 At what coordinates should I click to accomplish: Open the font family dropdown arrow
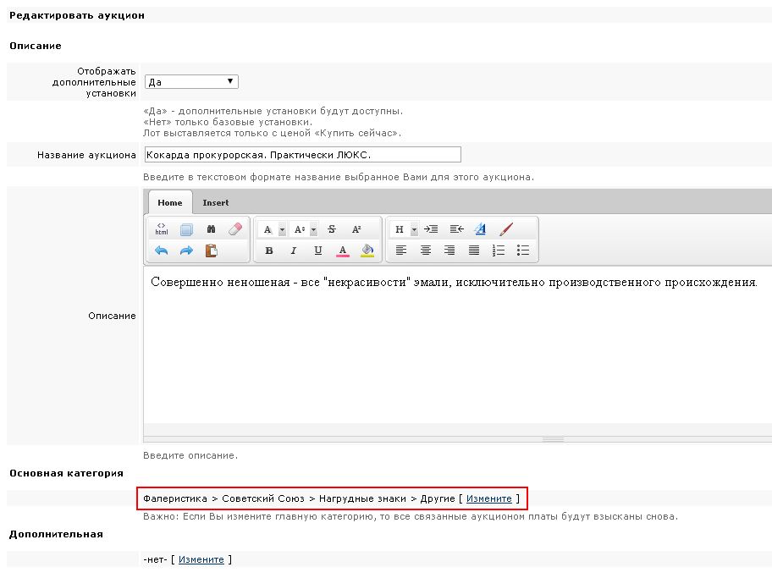(x=282, y=229)
